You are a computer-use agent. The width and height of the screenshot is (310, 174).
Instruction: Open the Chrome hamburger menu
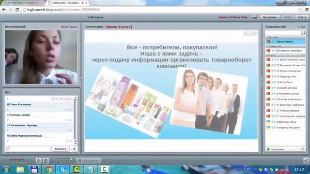[307, 10]
